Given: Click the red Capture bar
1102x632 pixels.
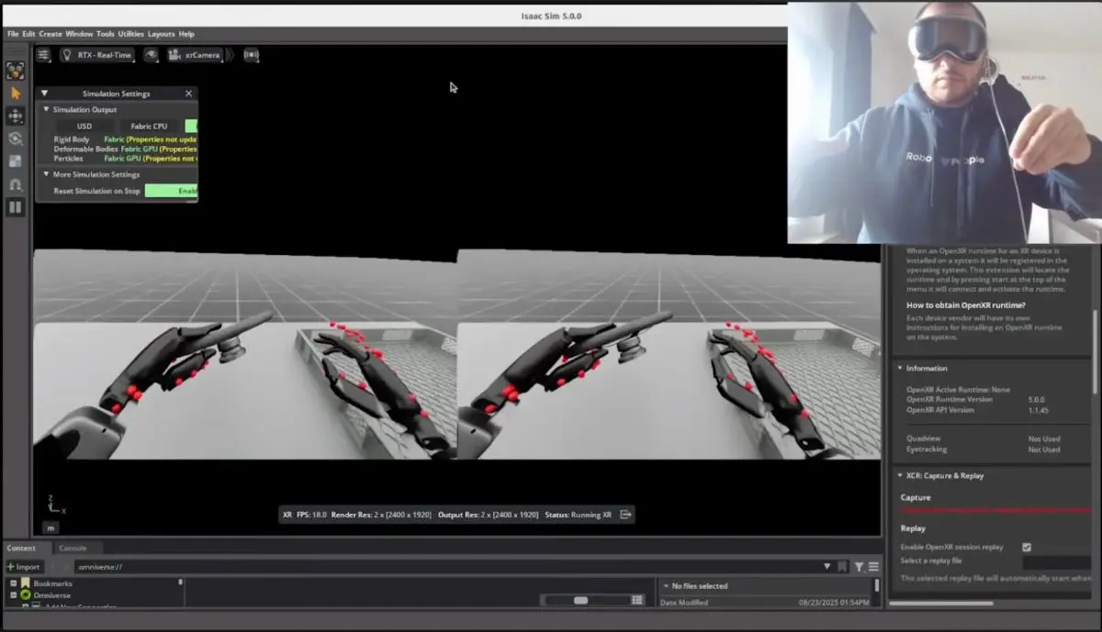Looking at the screenshot, I should click(x=995, y=509).
